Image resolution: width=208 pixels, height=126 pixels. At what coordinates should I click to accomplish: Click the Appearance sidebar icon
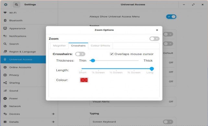(x=5, y=28)
